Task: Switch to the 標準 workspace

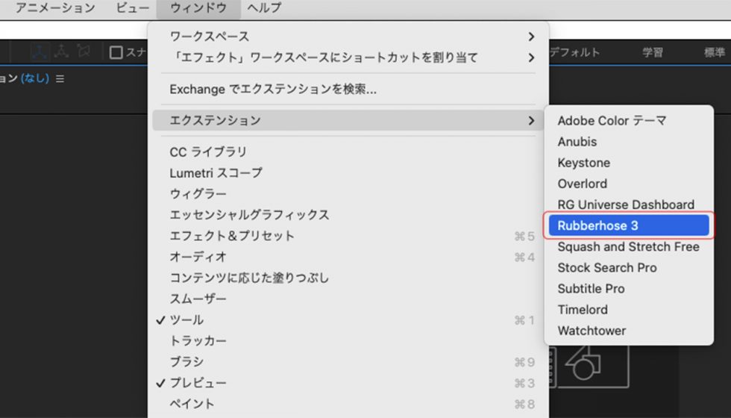Action: (x=715, y=52)
